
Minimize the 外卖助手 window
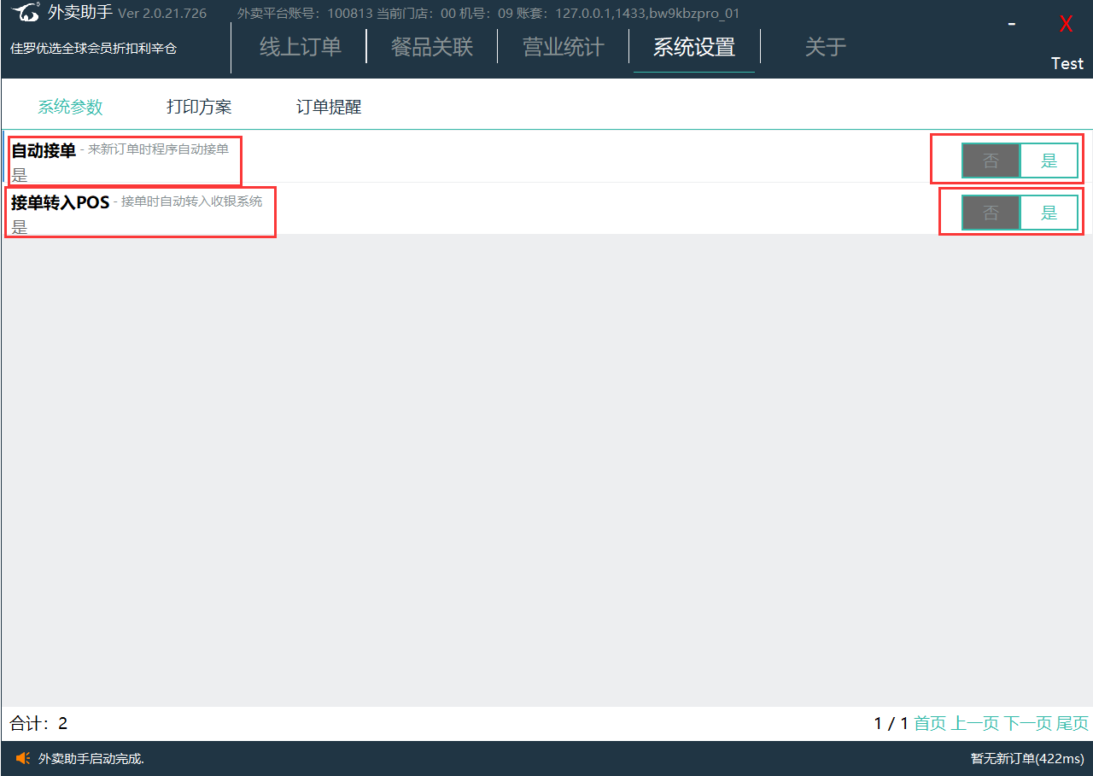(x=1011, y=25)
